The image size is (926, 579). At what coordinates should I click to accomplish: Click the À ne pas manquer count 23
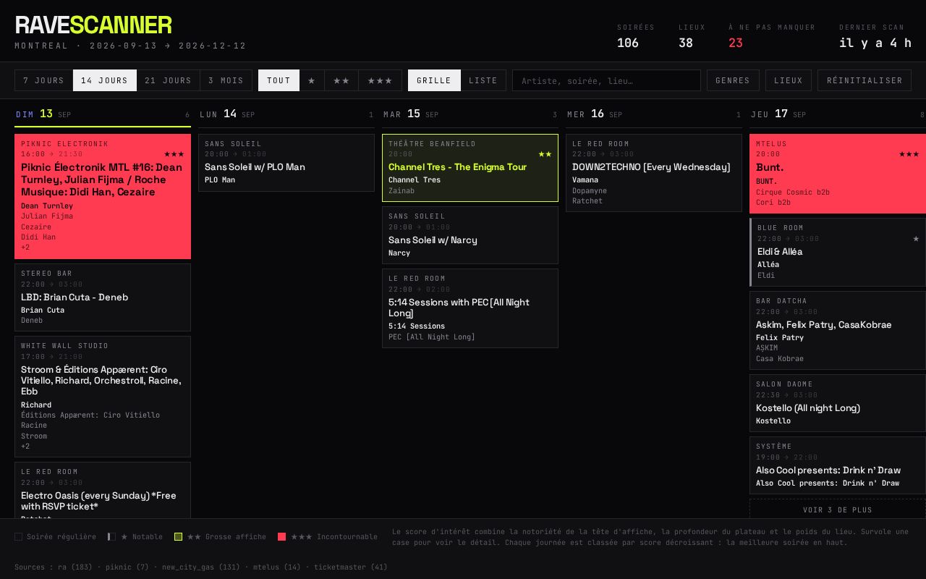click(x=736, y=43)
